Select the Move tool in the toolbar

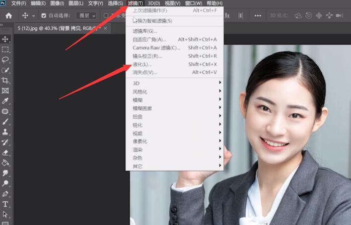point(5,39)
